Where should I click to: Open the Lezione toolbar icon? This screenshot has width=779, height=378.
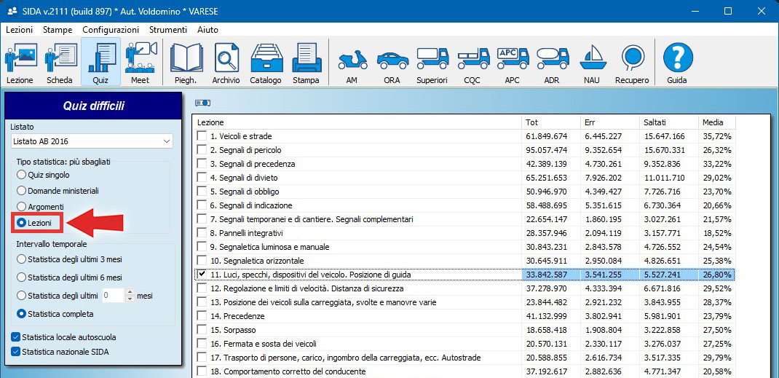click(20, 63)
